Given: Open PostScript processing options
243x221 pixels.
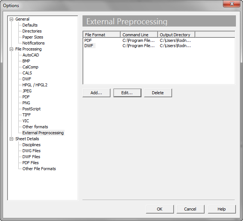Looking at the screenshot, I should [x=31, y=109].
